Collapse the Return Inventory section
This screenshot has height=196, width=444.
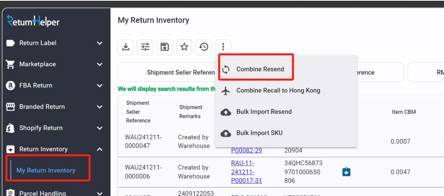click(55, 149)
